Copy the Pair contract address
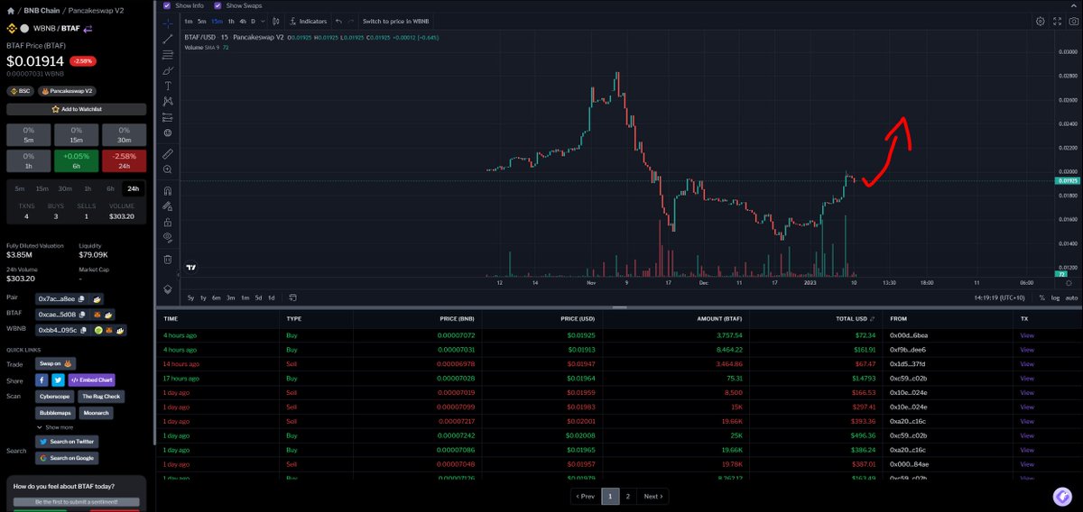This screenshot has height=512, width=1083. (x=80, y=298)
